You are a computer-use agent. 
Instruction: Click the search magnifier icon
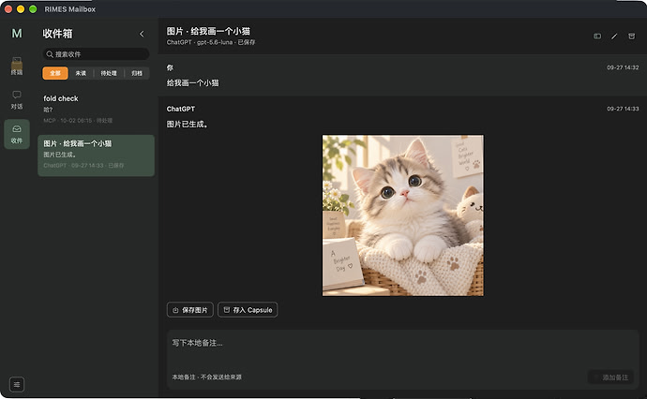coord(50,54)
